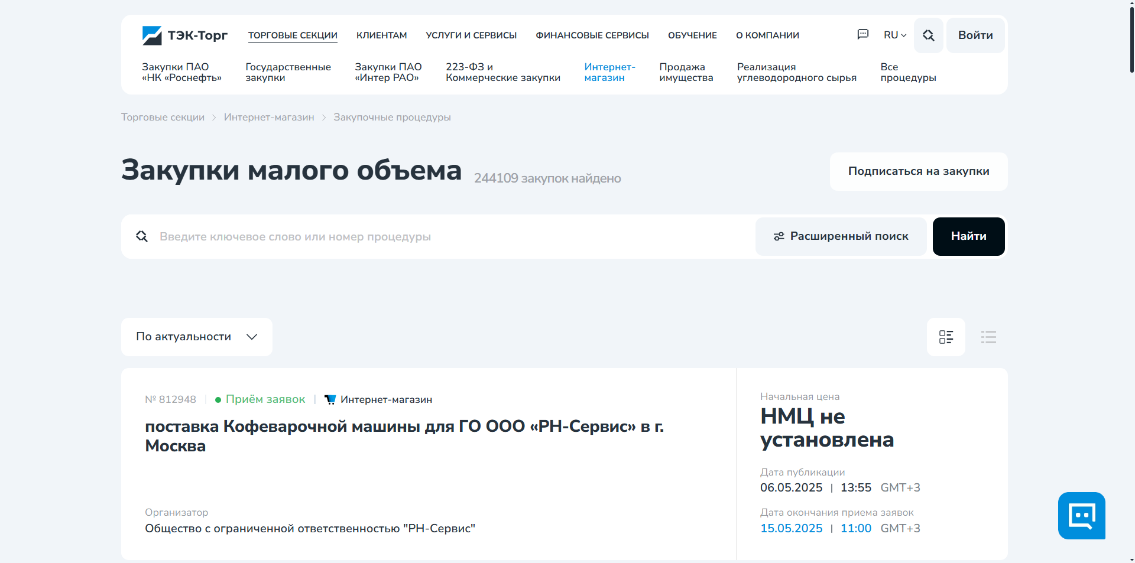Click the ТЭК-Торг logo
Image resolution: width=1135 pixels, height=563 pixels.
click(184, 35)
